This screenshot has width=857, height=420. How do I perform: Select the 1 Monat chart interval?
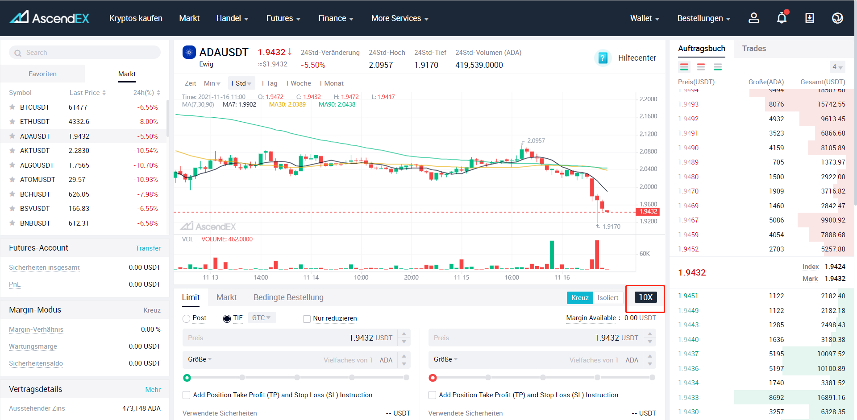pos(331,83)
